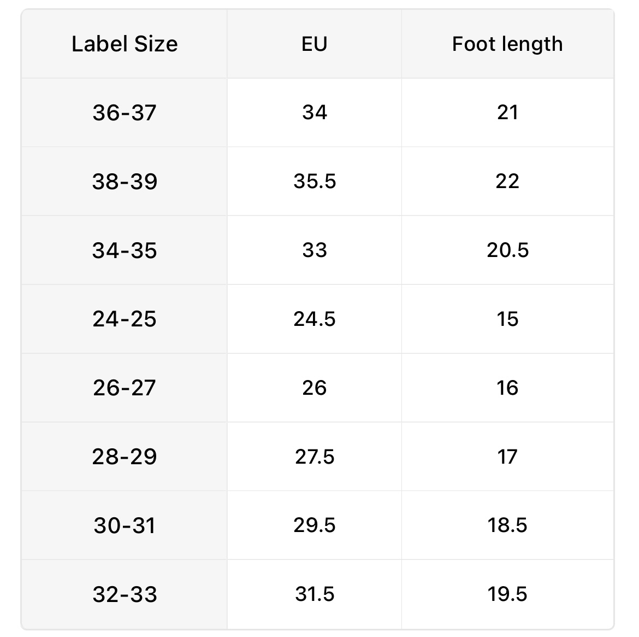Select the 26-27 label size cell
Viewport: 639px width, 637px height.
[125, 388]
